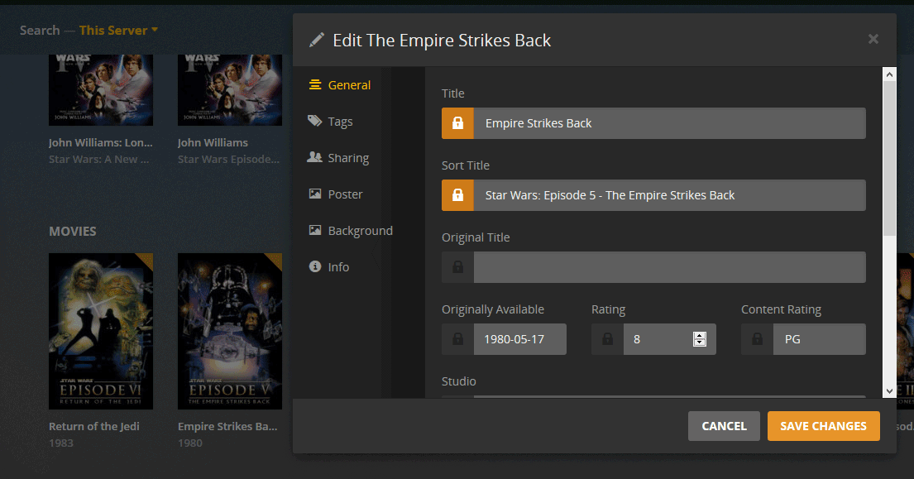Click the John Williams album title
The image size is (914, 479).
click(213, 142)
